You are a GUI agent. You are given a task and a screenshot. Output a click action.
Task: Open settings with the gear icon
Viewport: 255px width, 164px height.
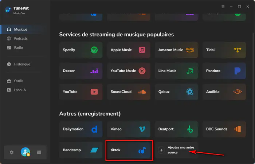(x=12, y=152)
